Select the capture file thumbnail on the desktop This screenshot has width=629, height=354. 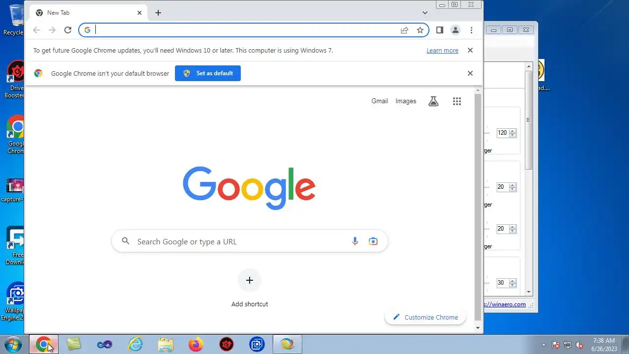point(13,190)
